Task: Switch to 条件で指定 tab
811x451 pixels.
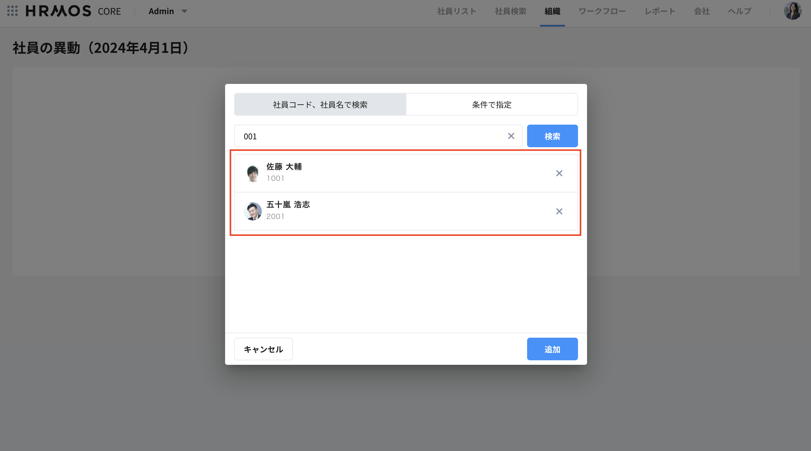Action: tap(491, 105)
